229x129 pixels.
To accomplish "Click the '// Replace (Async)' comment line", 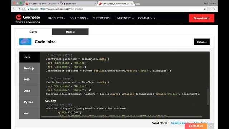I will point(60,78).
